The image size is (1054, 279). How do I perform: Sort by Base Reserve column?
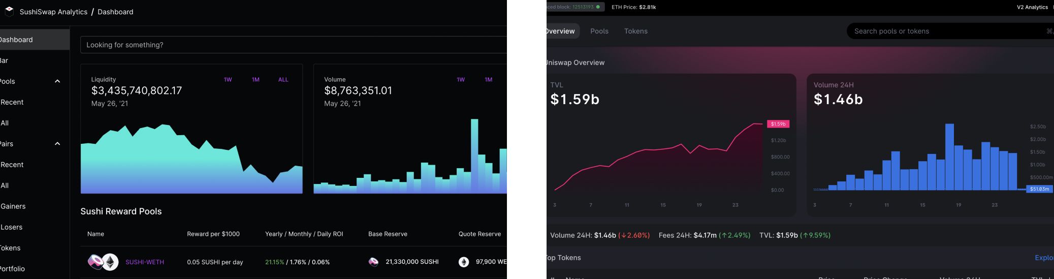click(388, 234)
